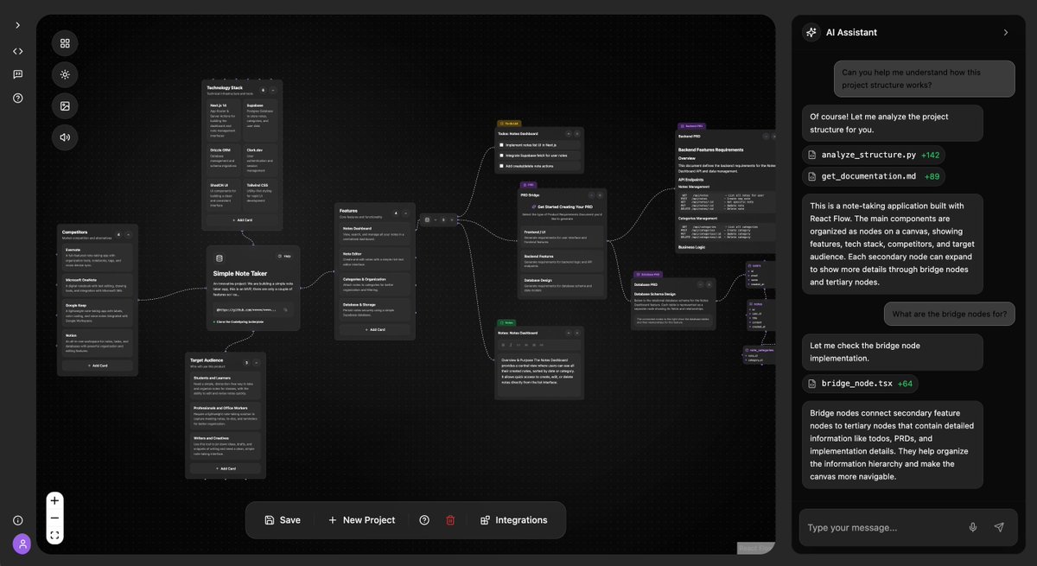Click bold button in Notes editor toolbar
Image resolution: width=1037 pixels, height=566 pixels.
(503, 345)
